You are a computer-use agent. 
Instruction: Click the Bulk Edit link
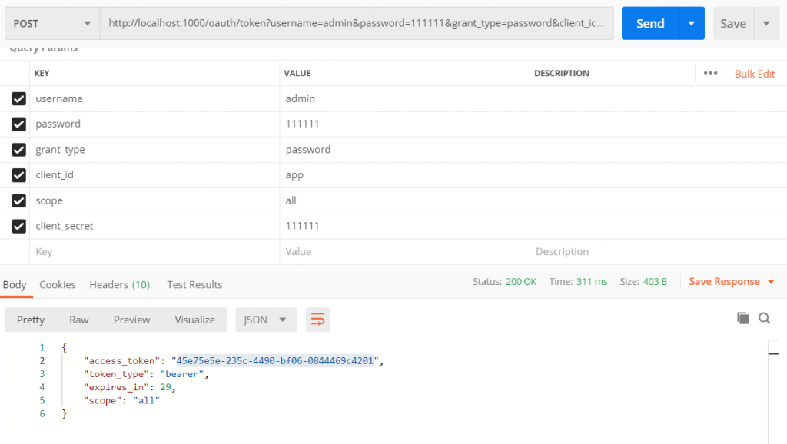(x=755, y=74)
